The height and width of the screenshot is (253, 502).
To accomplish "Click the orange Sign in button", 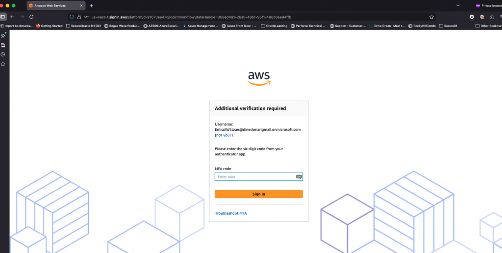I will point(259,194).
